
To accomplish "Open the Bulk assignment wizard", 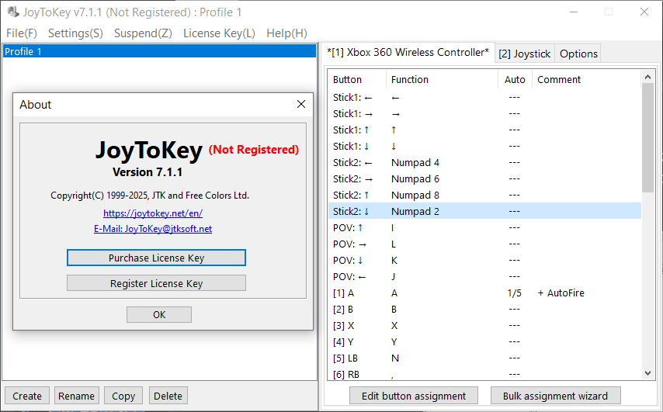I will coord(555,396).
